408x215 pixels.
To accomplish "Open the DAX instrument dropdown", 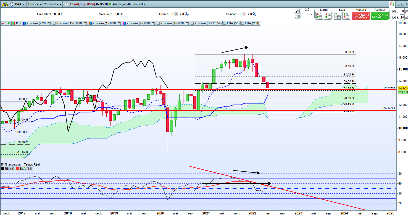I will [20, 4].
